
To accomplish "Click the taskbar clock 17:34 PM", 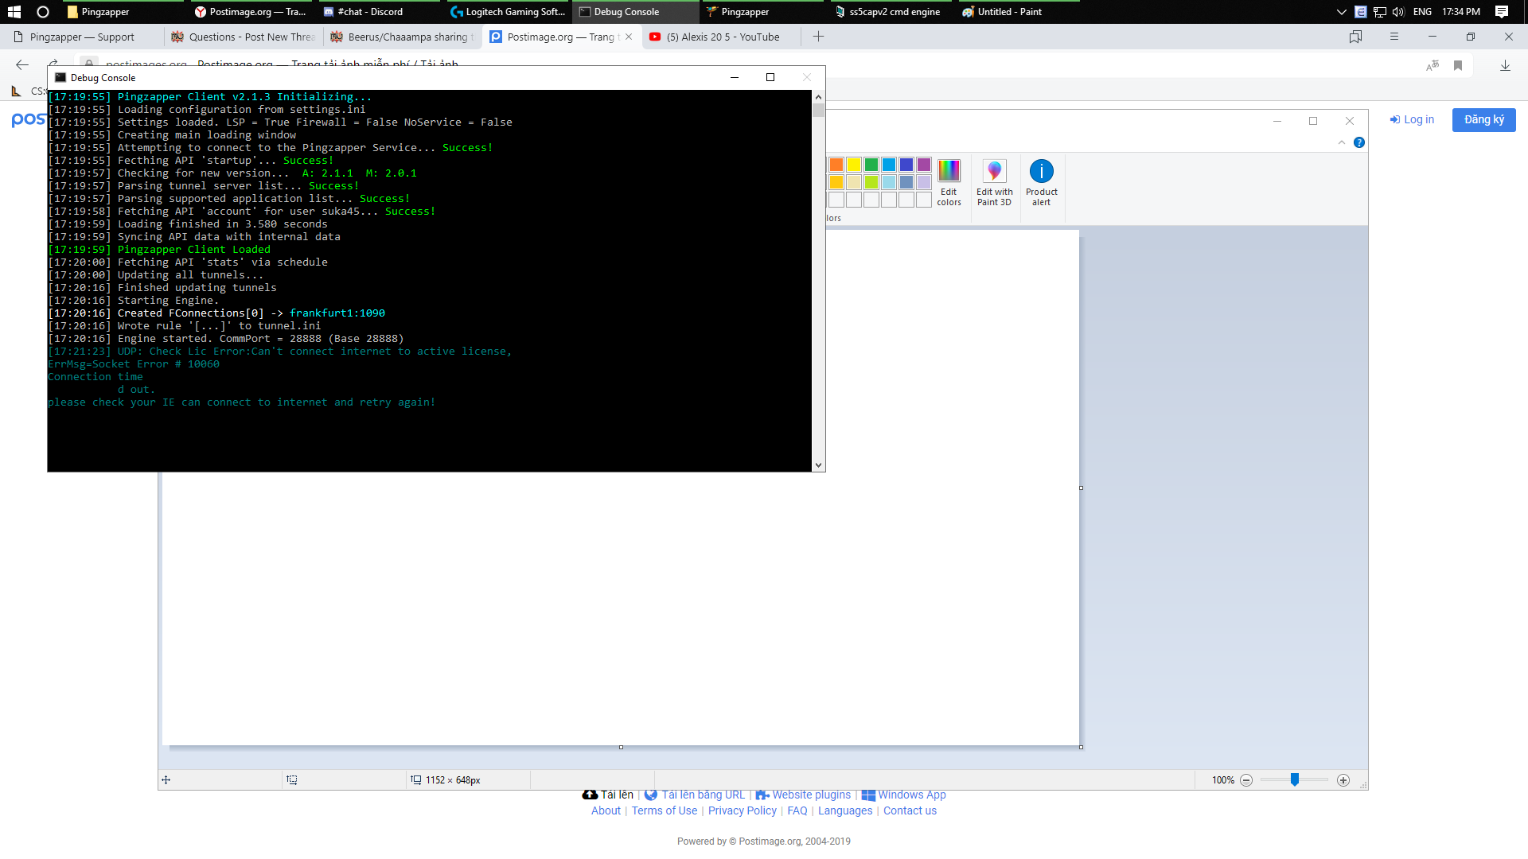I will point(1461,12).
